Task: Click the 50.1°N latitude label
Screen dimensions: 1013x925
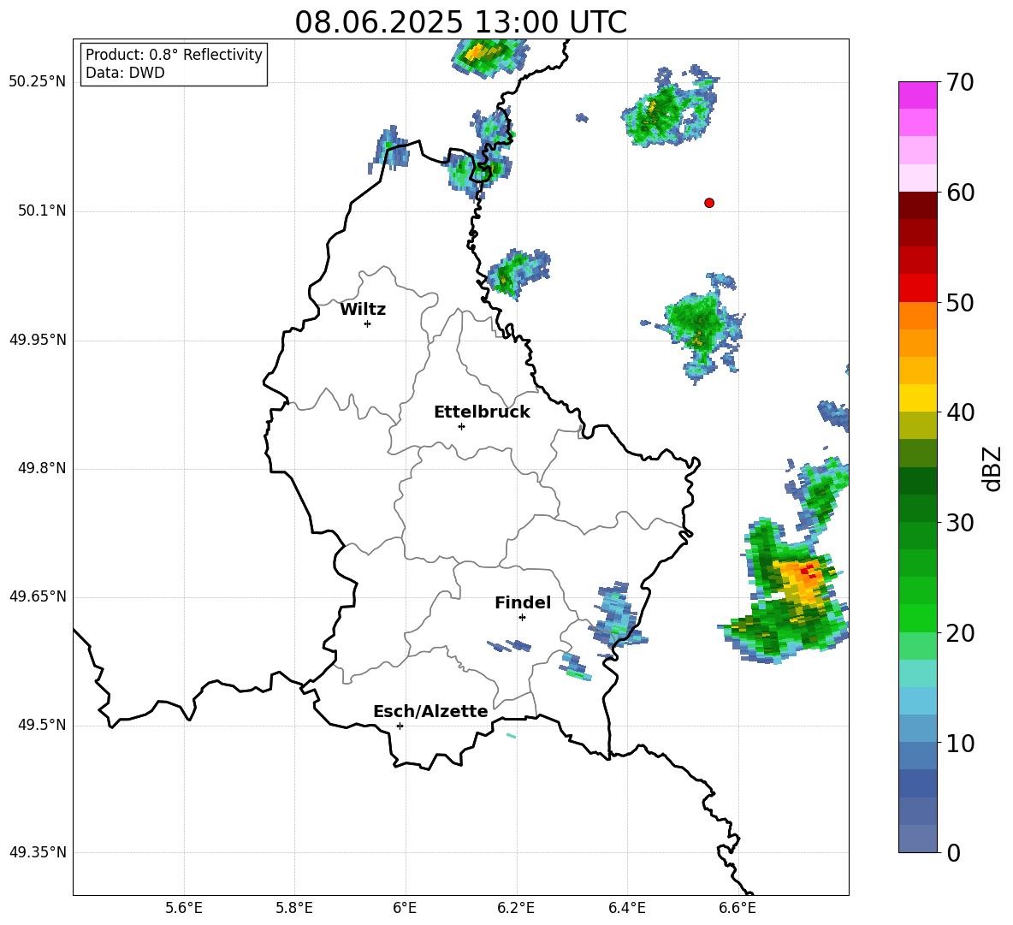Action: click(42, 211)
